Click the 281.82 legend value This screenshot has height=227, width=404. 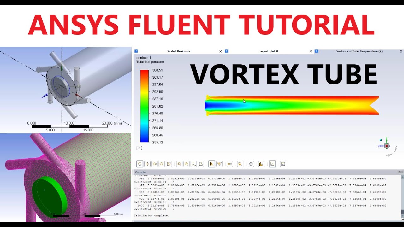tap(157, 106)
